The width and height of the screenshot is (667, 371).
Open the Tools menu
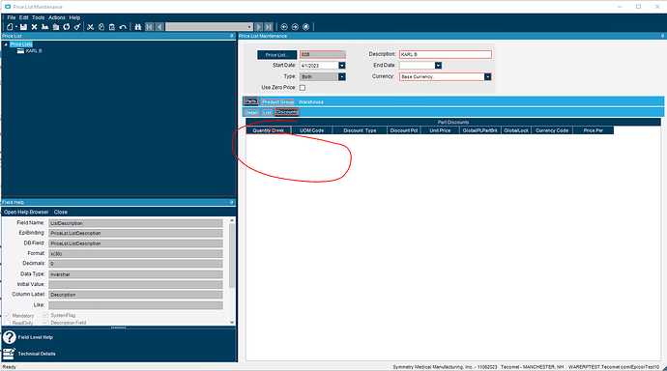pos(39,17)
